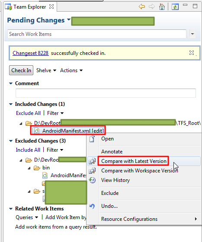Open the Pending Changes page dropdown arrow
Screen dimensions: 202x242
(x=69, y=19)
